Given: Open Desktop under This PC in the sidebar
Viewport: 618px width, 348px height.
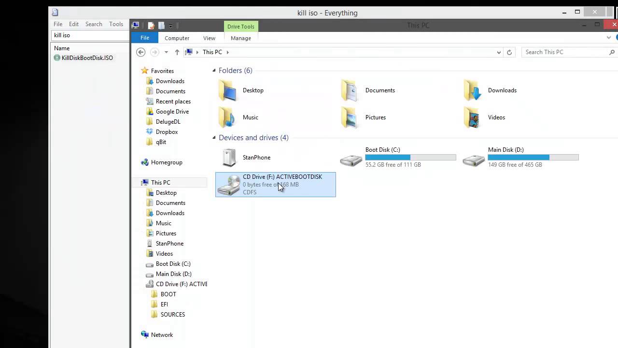Looking at the screenshot, I should 166,193.
